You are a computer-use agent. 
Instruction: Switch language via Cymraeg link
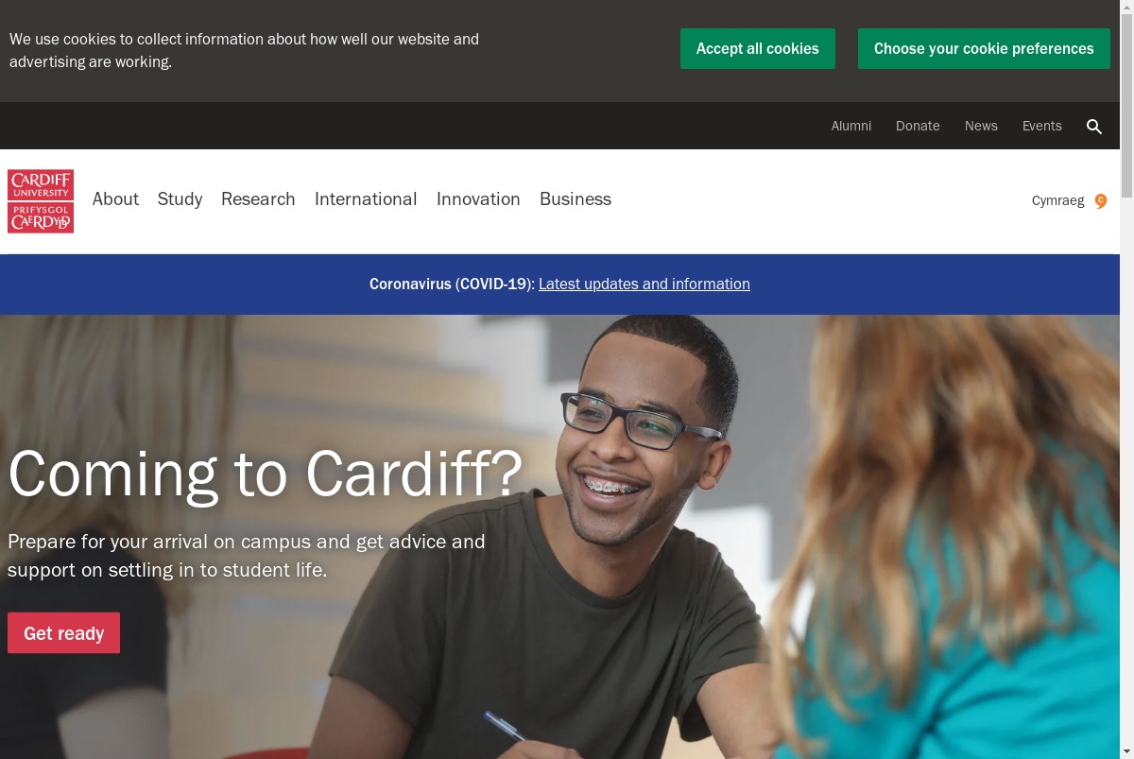[x=1057, y=200]
